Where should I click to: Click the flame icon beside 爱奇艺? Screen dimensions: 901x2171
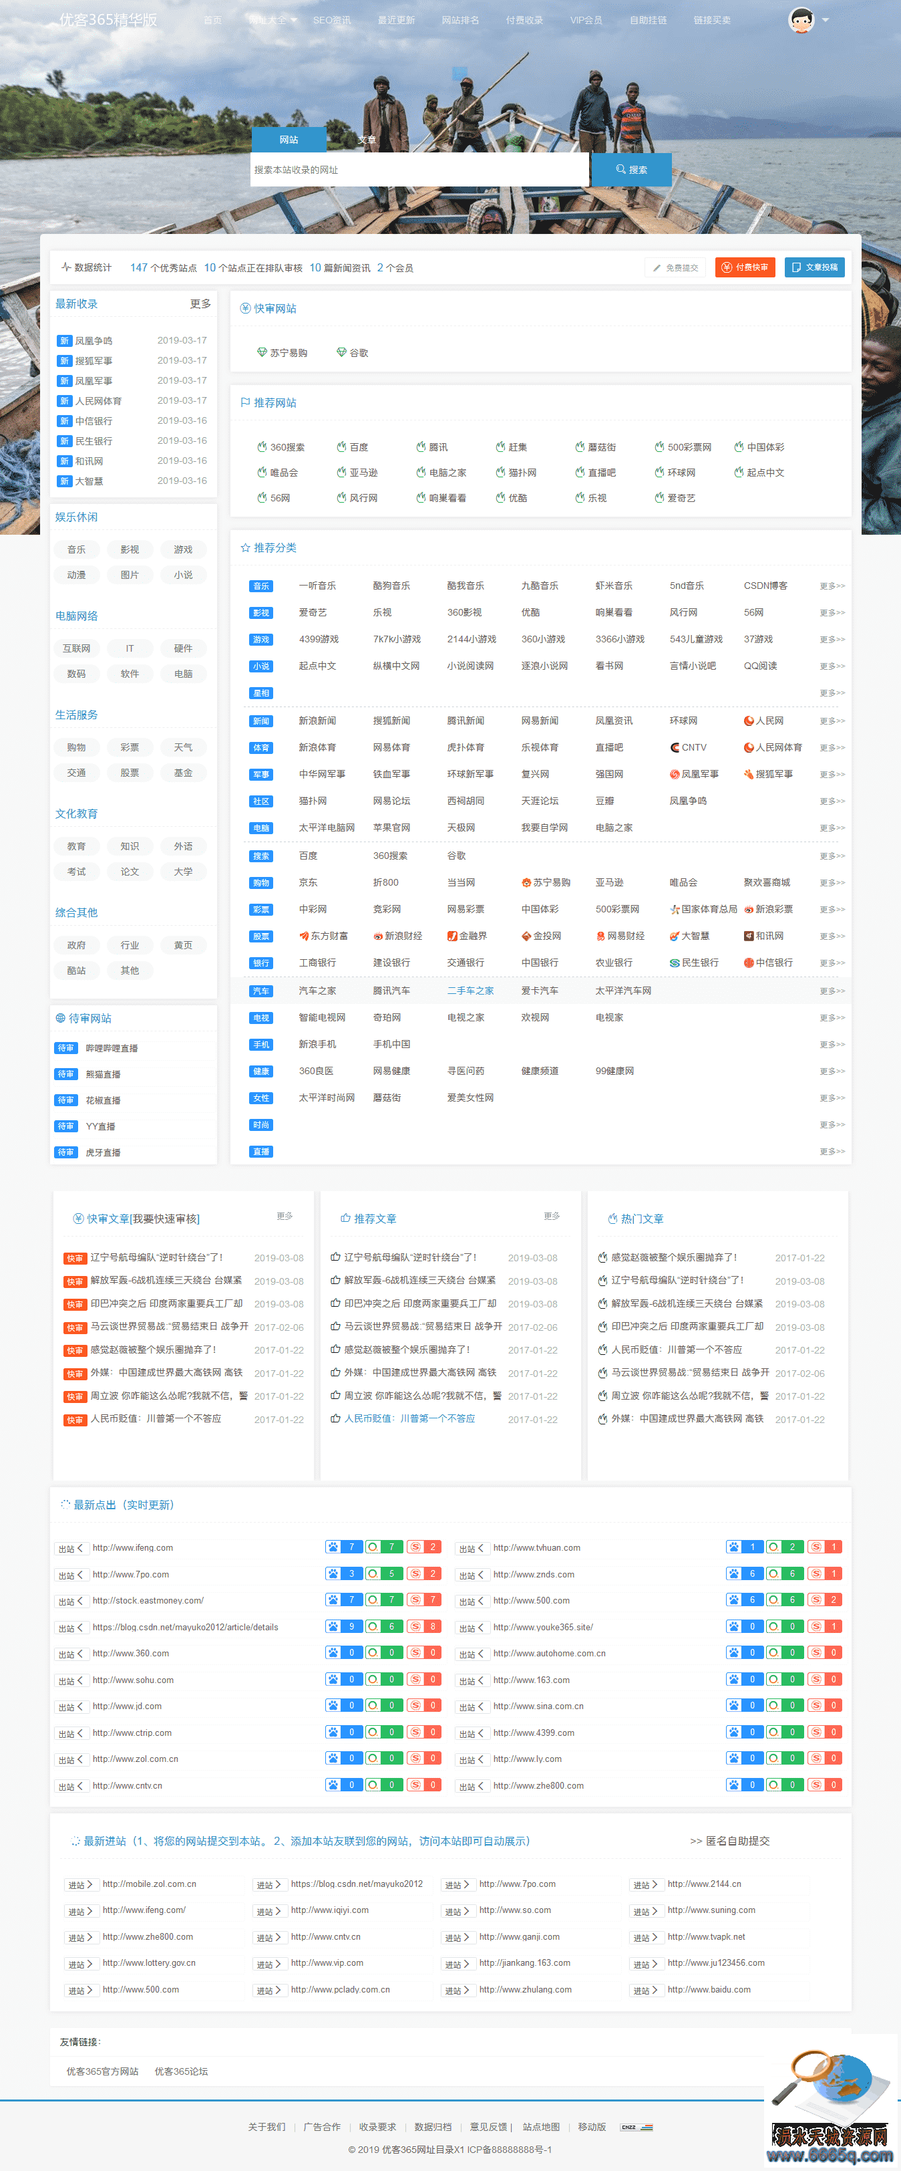[x=659, y=498]
